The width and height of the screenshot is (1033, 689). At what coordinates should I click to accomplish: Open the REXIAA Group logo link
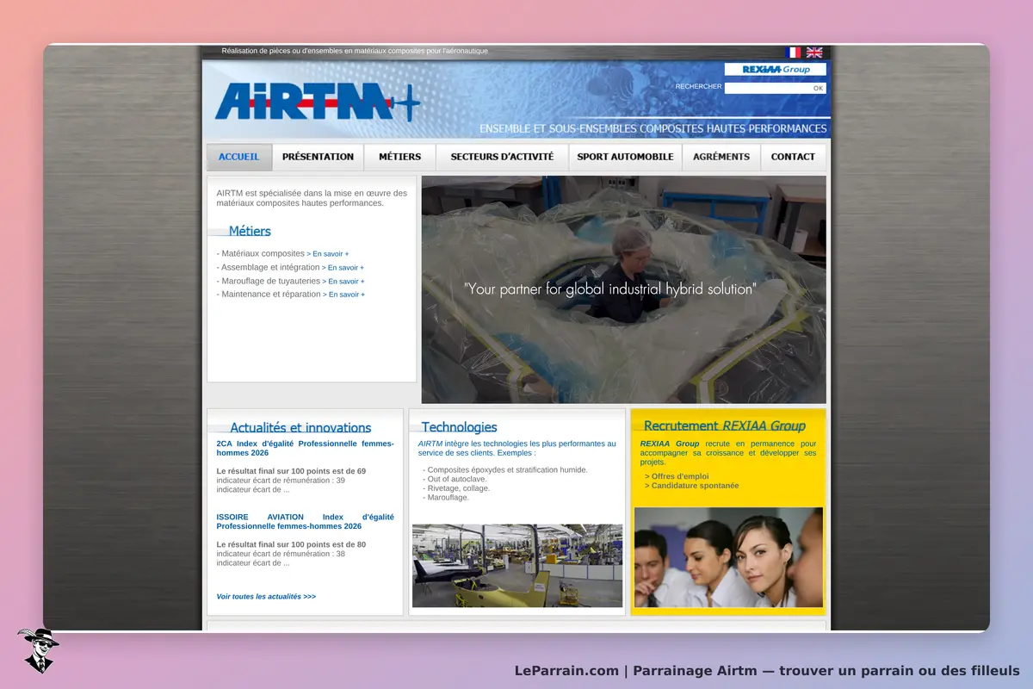[775, 69]
